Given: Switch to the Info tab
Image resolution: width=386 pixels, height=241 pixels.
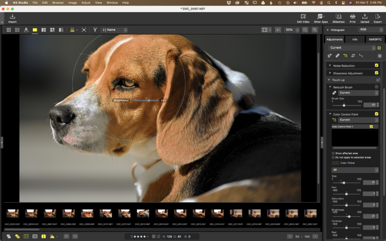Looking at the screenshot, I should click(355, 40).
